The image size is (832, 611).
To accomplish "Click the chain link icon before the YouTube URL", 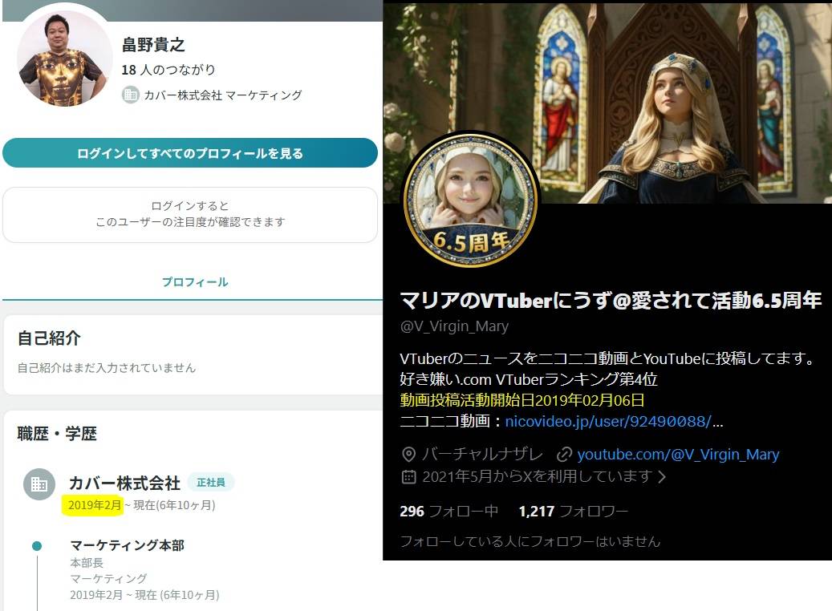I will click(564, 455).
